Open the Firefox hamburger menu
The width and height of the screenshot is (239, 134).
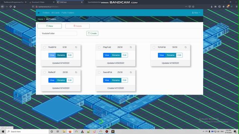coord(236,7)
